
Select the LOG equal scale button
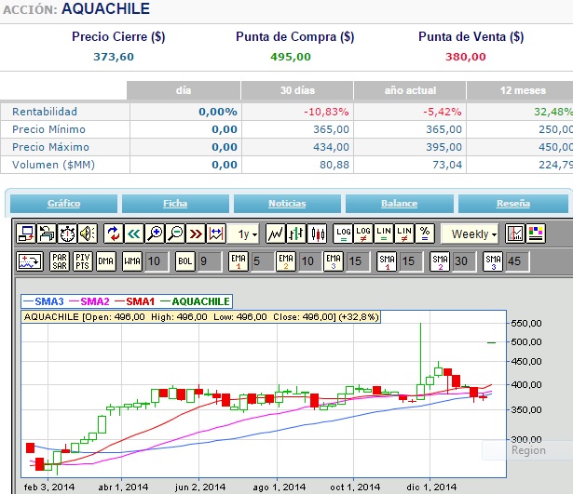343,234
